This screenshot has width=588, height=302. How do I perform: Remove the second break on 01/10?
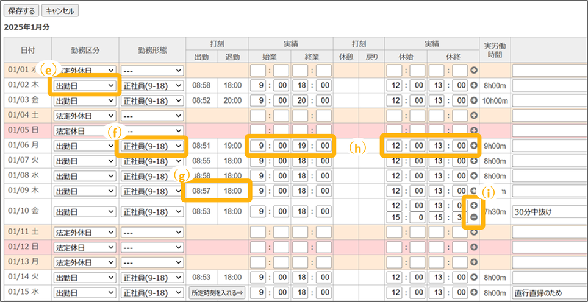(473, 218)
